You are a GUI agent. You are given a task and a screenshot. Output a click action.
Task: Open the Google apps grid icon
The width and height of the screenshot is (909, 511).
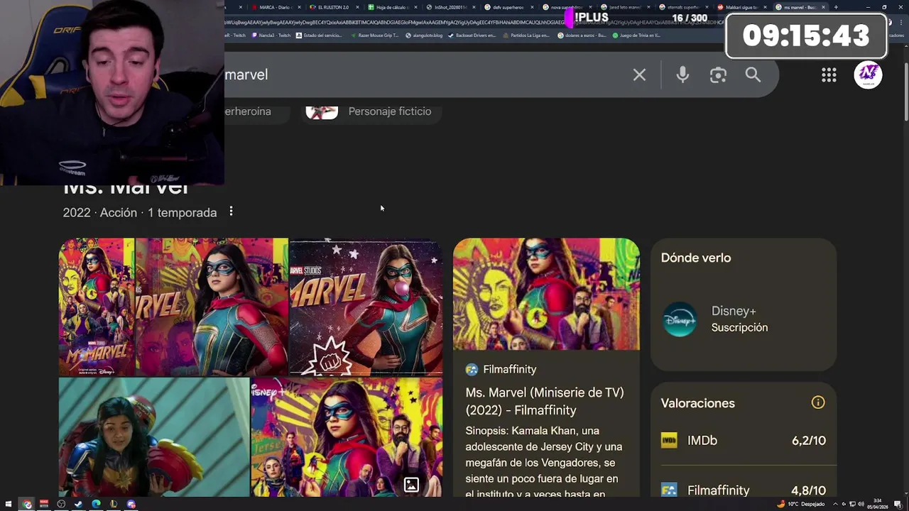pos(829,75)
